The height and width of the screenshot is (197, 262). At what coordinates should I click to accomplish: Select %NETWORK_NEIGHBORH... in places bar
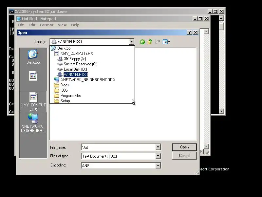[x=33, y=123]
